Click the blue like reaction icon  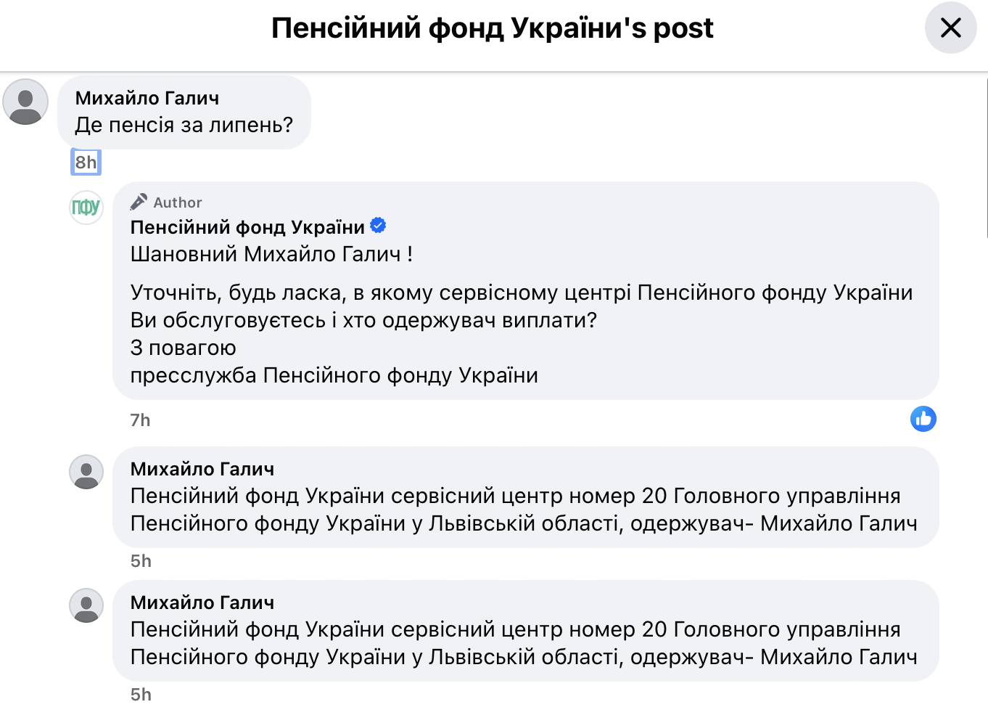[923, 419]
